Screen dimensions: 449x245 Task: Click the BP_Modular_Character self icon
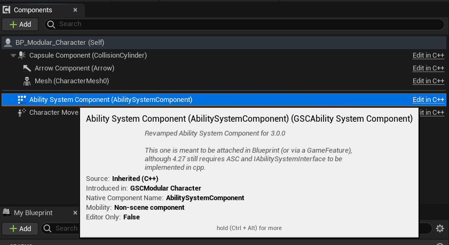(x=8, y=43)
